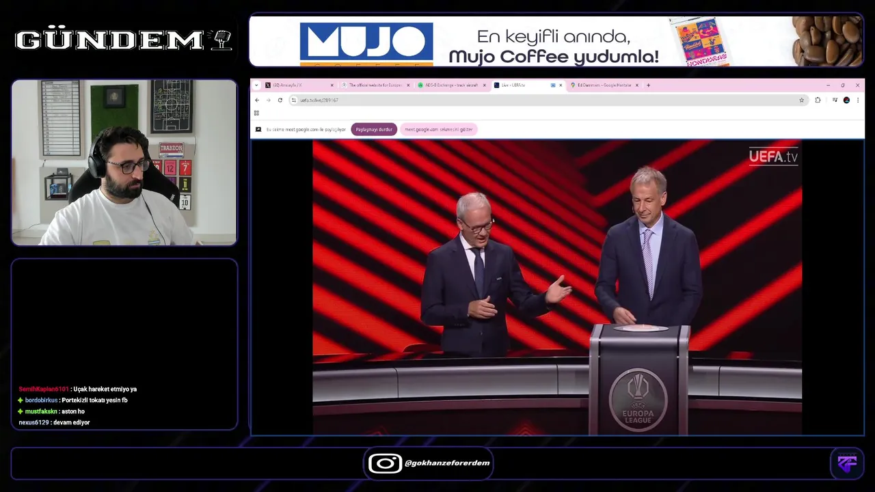Click bordobirkus green member badge
This screenshot has width=875, height=492.
click(x=21, y=400)
